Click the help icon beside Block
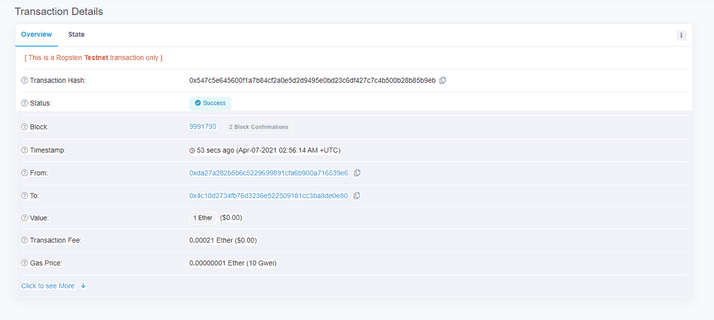Viewport: 714px width, 320px height. (x=24, y=127)
